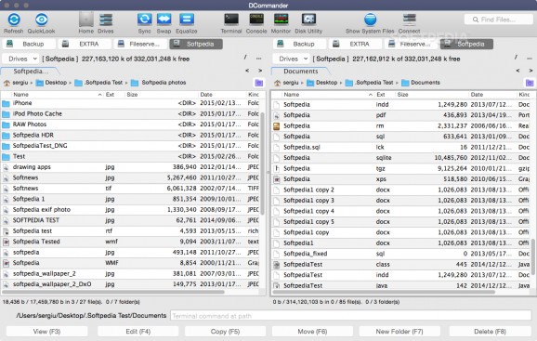Screen dimensions: 537x341
Task: Click the Refresh toolbar icon
Action: (x=14, y=20)
